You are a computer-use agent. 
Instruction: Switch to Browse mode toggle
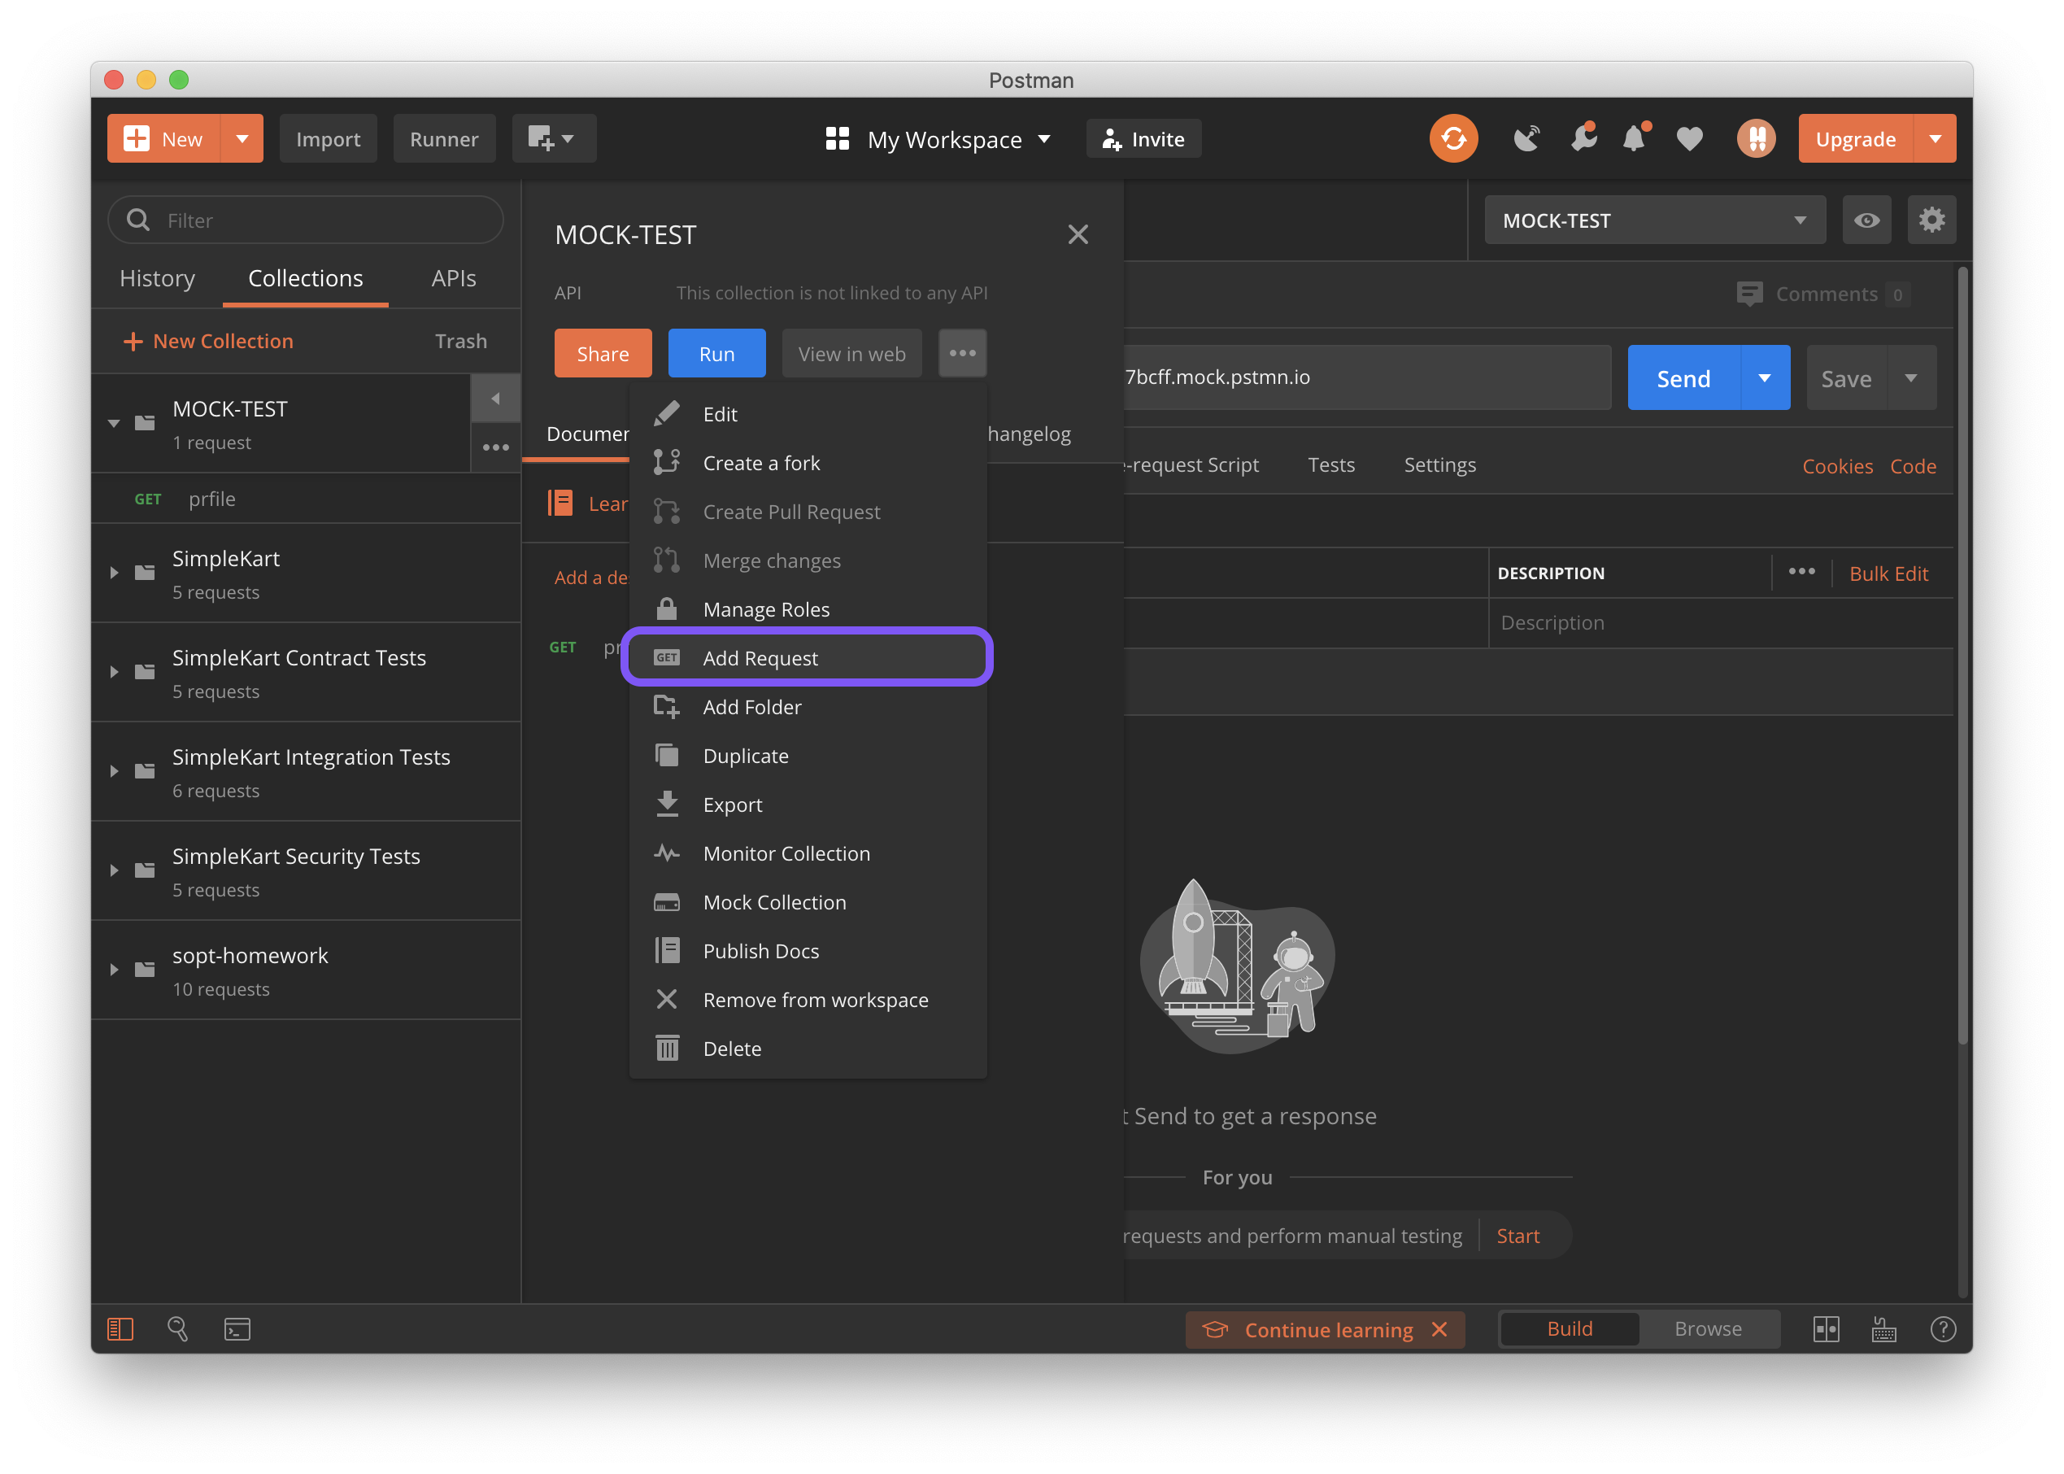1708,1328
